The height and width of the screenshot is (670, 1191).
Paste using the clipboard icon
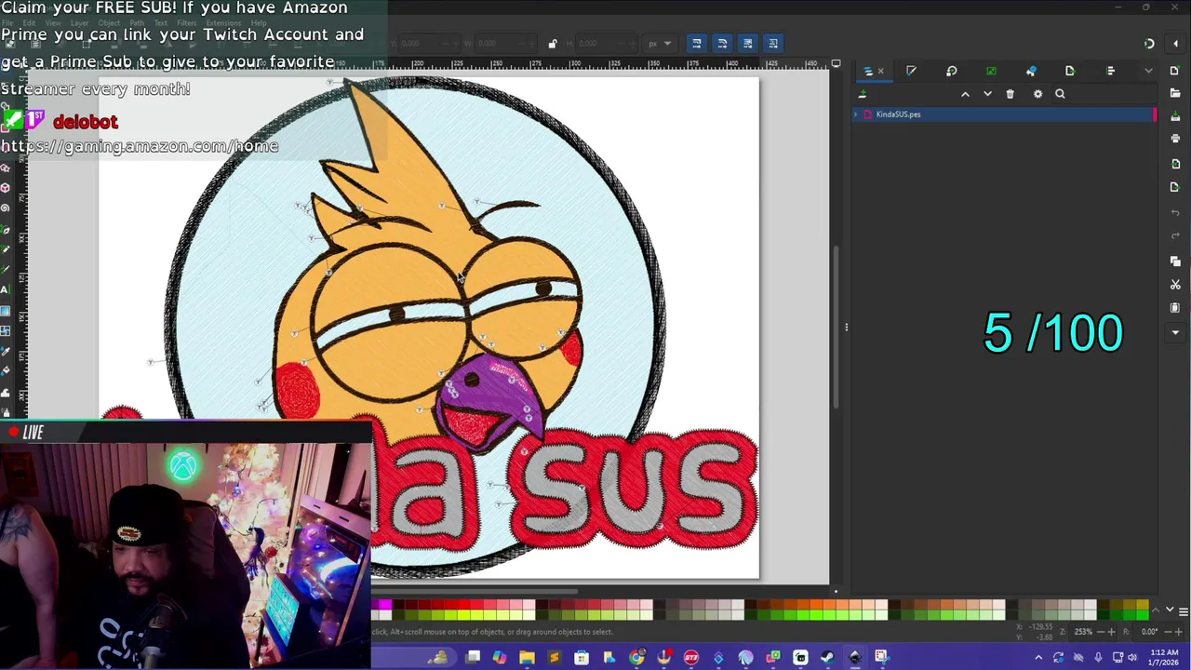[1174, 308]
